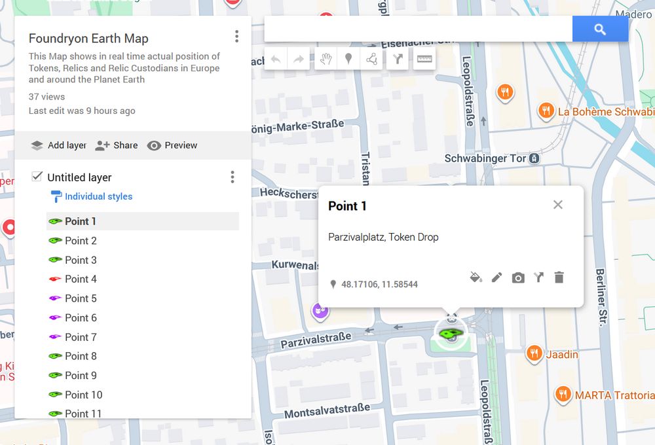Select Point 11 in the layer list
The image size is (655, 445).
coord(142,414)
